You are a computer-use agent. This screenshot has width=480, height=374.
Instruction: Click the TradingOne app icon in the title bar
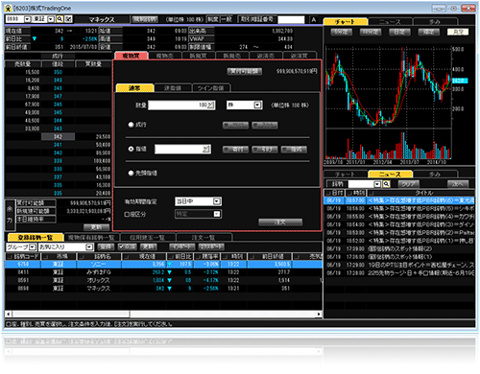point(8,8)
